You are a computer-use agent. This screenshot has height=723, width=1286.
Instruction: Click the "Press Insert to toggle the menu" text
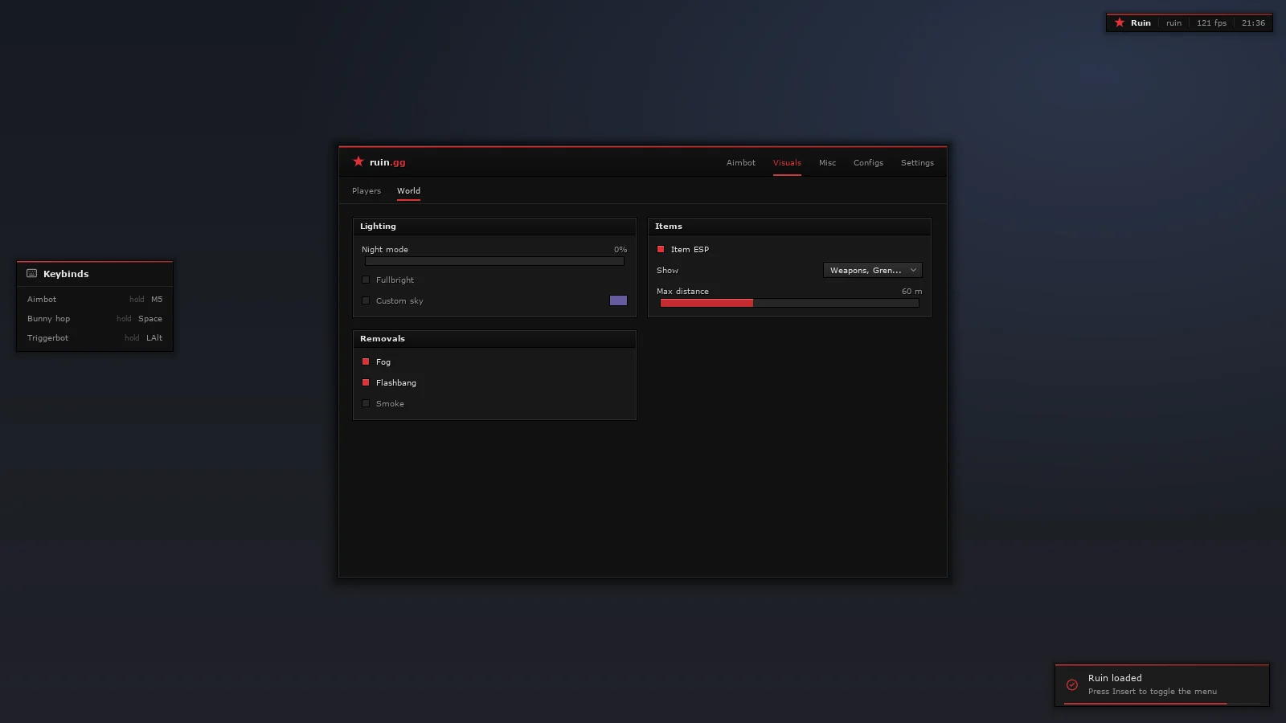(x=1153, y=691)
